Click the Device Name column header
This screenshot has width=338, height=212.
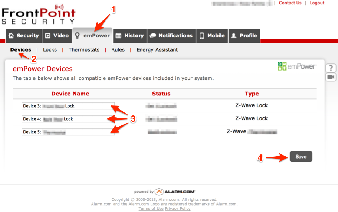click(x=70, y=94)
